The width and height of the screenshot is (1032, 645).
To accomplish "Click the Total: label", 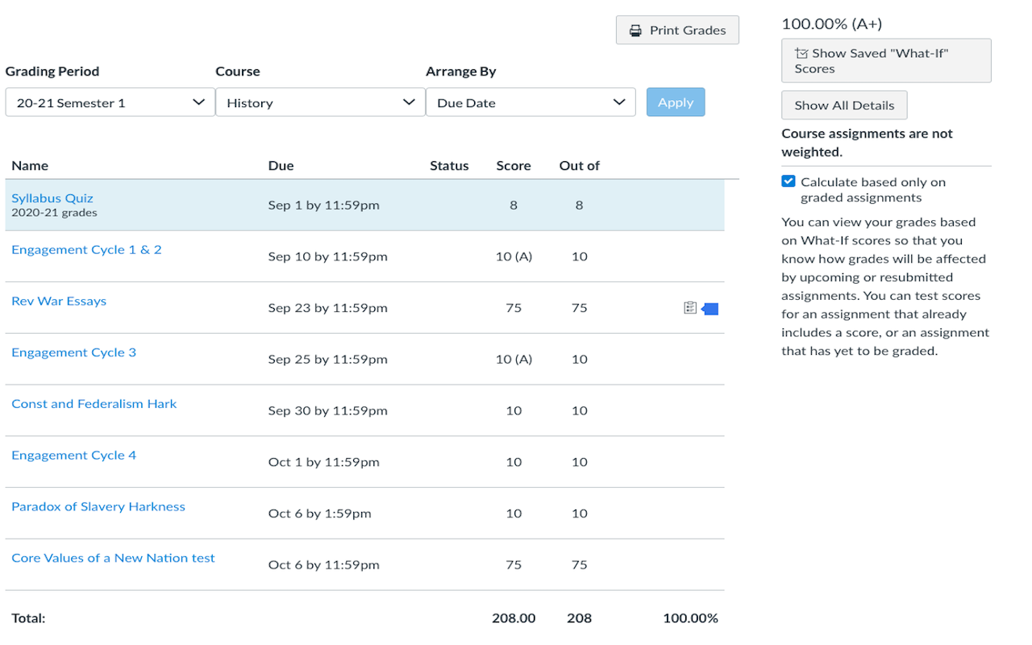I will (28, 618).
